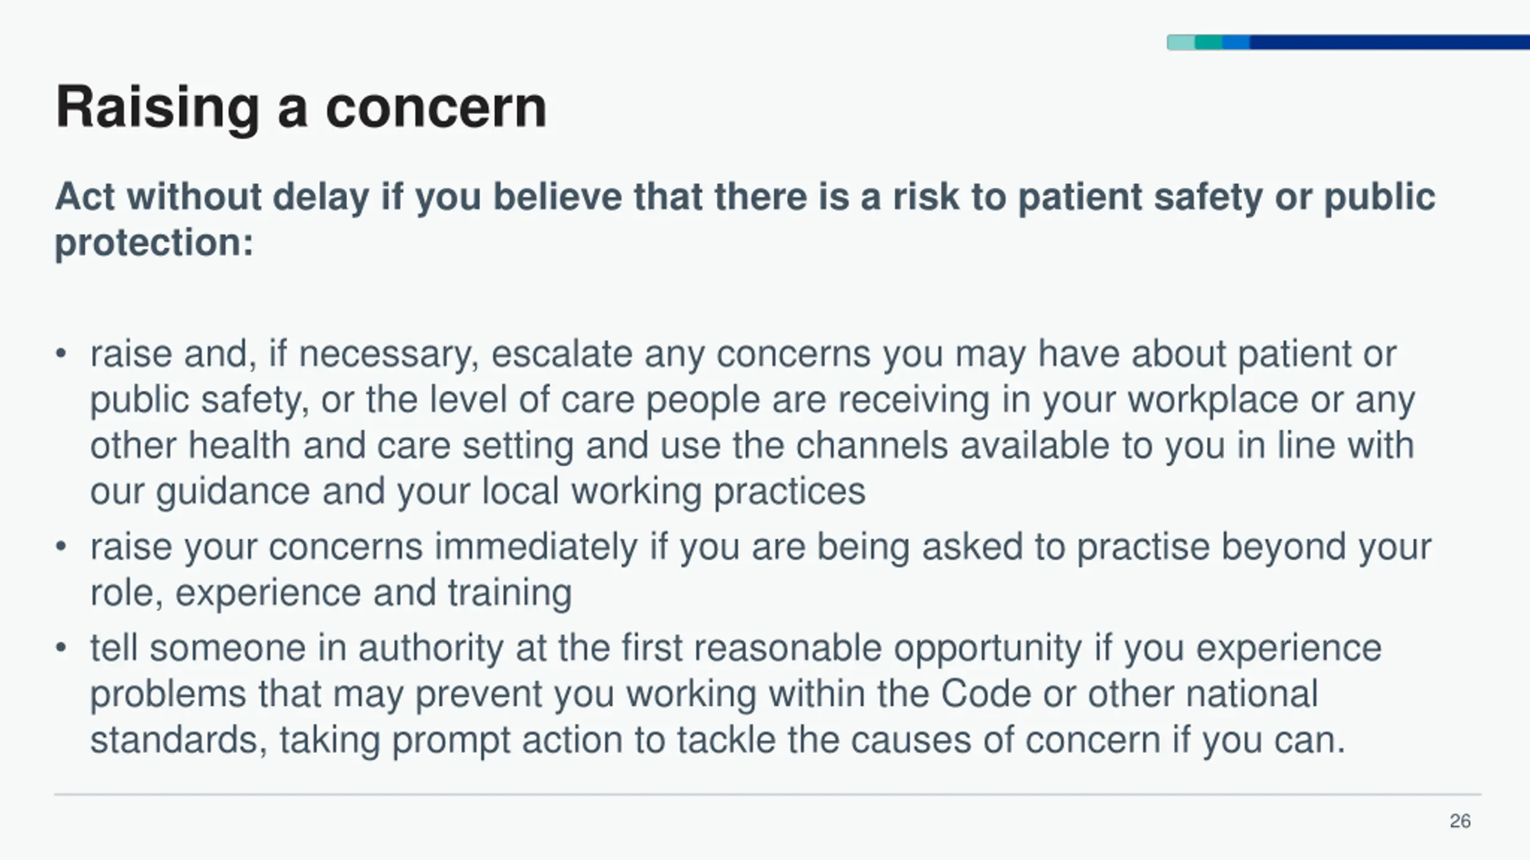Screen dimensions: 1530x860
Task: Click the word 'Code' in the last bullet
Action: click(986, 694)
